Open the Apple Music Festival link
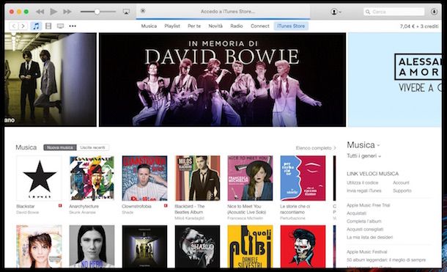Screen dimensions: 447x272 367,251
